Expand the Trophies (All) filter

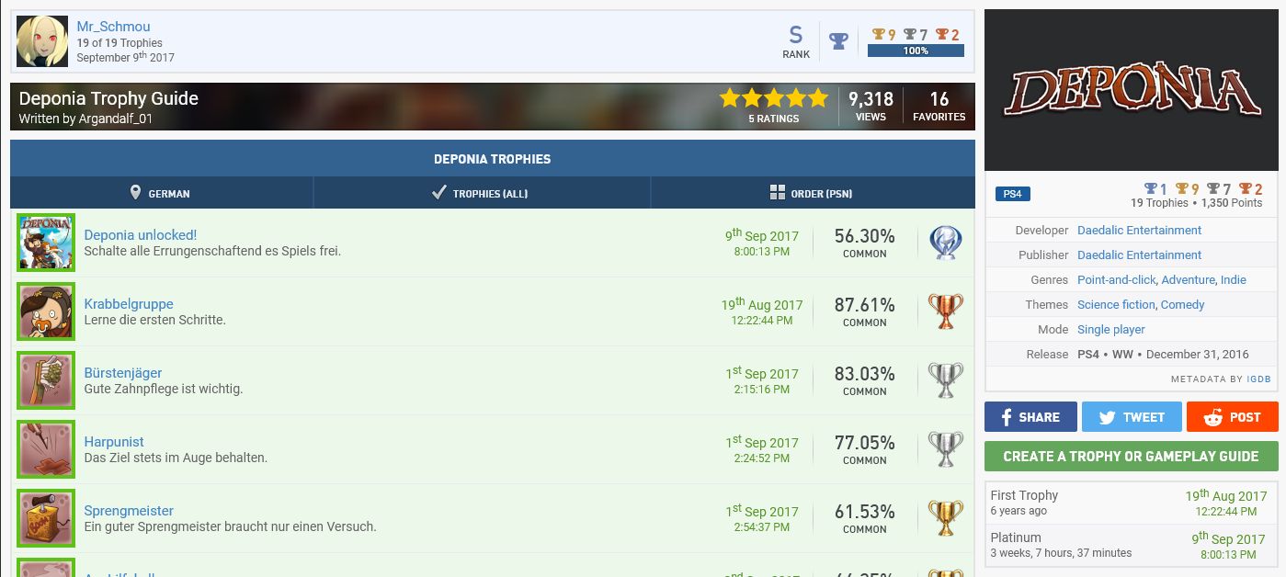click(x=481, y=193)
